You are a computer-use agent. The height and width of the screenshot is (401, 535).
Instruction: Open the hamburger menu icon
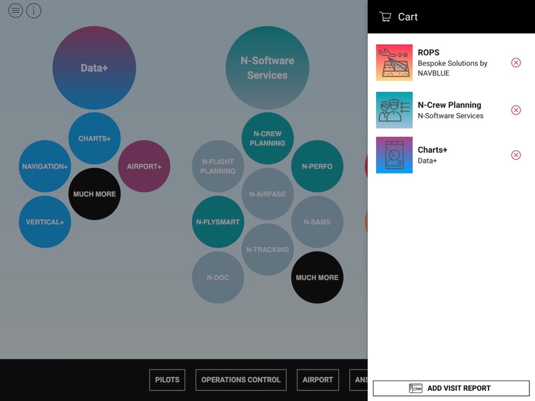pyautogui.click(x=16, y=11)
